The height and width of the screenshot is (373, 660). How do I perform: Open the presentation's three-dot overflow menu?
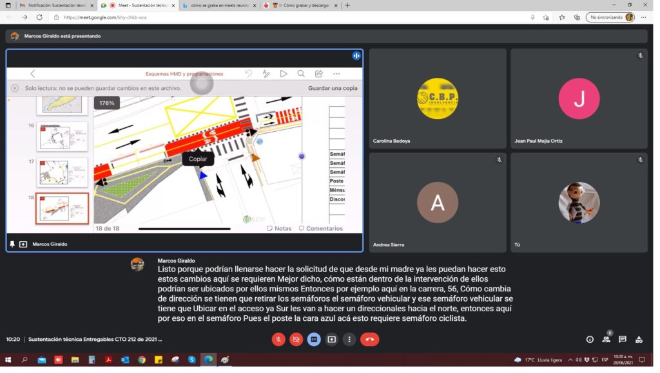click(336, 73)
